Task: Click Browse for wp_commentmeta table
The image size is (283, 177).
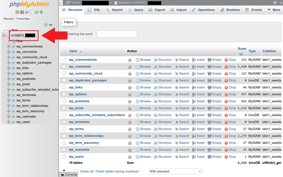Action: click(143, 60)
